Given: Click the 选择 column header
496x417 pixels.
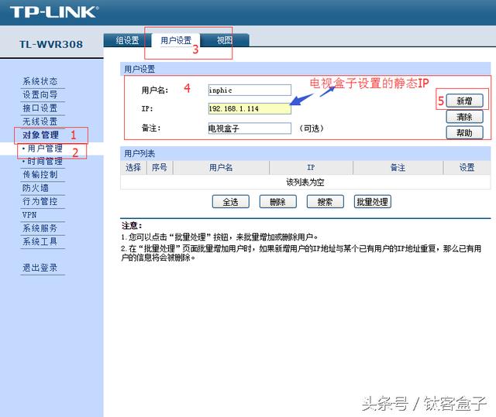Looking at the screenshot, I should tap(133, 167).
